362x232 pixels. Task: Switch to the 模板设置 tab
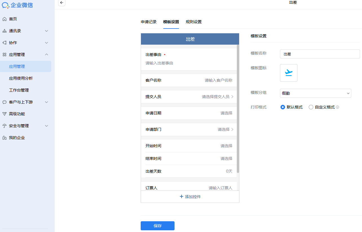(x=171, y=22)
